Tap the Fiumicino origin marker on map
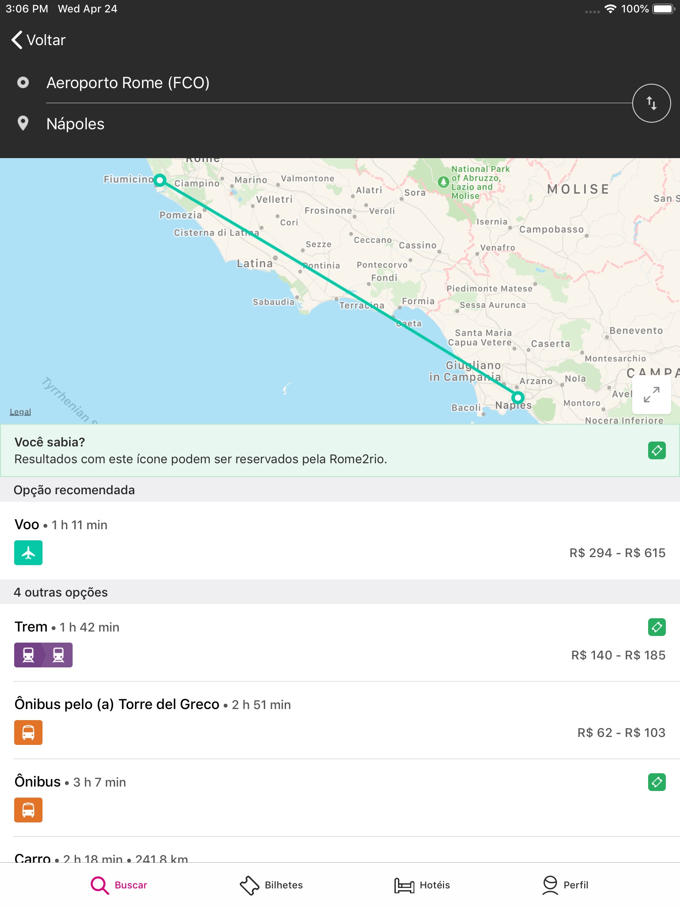 point(160,180)
